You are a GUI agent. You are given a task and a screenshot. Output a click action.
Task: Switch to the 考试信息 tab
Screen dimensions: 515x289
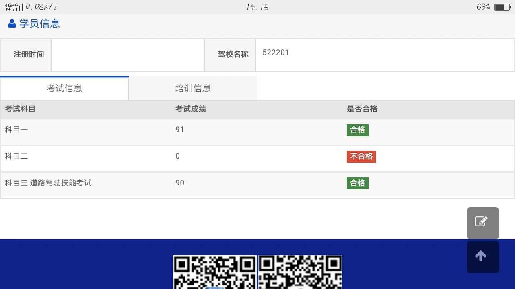(64, 88)
